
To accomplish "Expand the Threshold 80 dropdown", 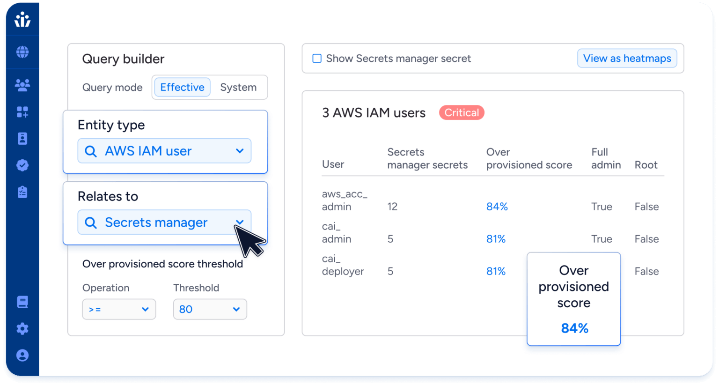I will [210, 310].
